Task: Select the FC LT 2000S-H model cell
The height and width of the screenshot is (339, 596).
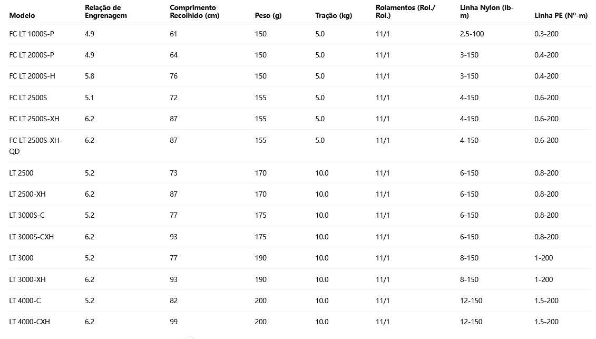Action: point(32,76)
